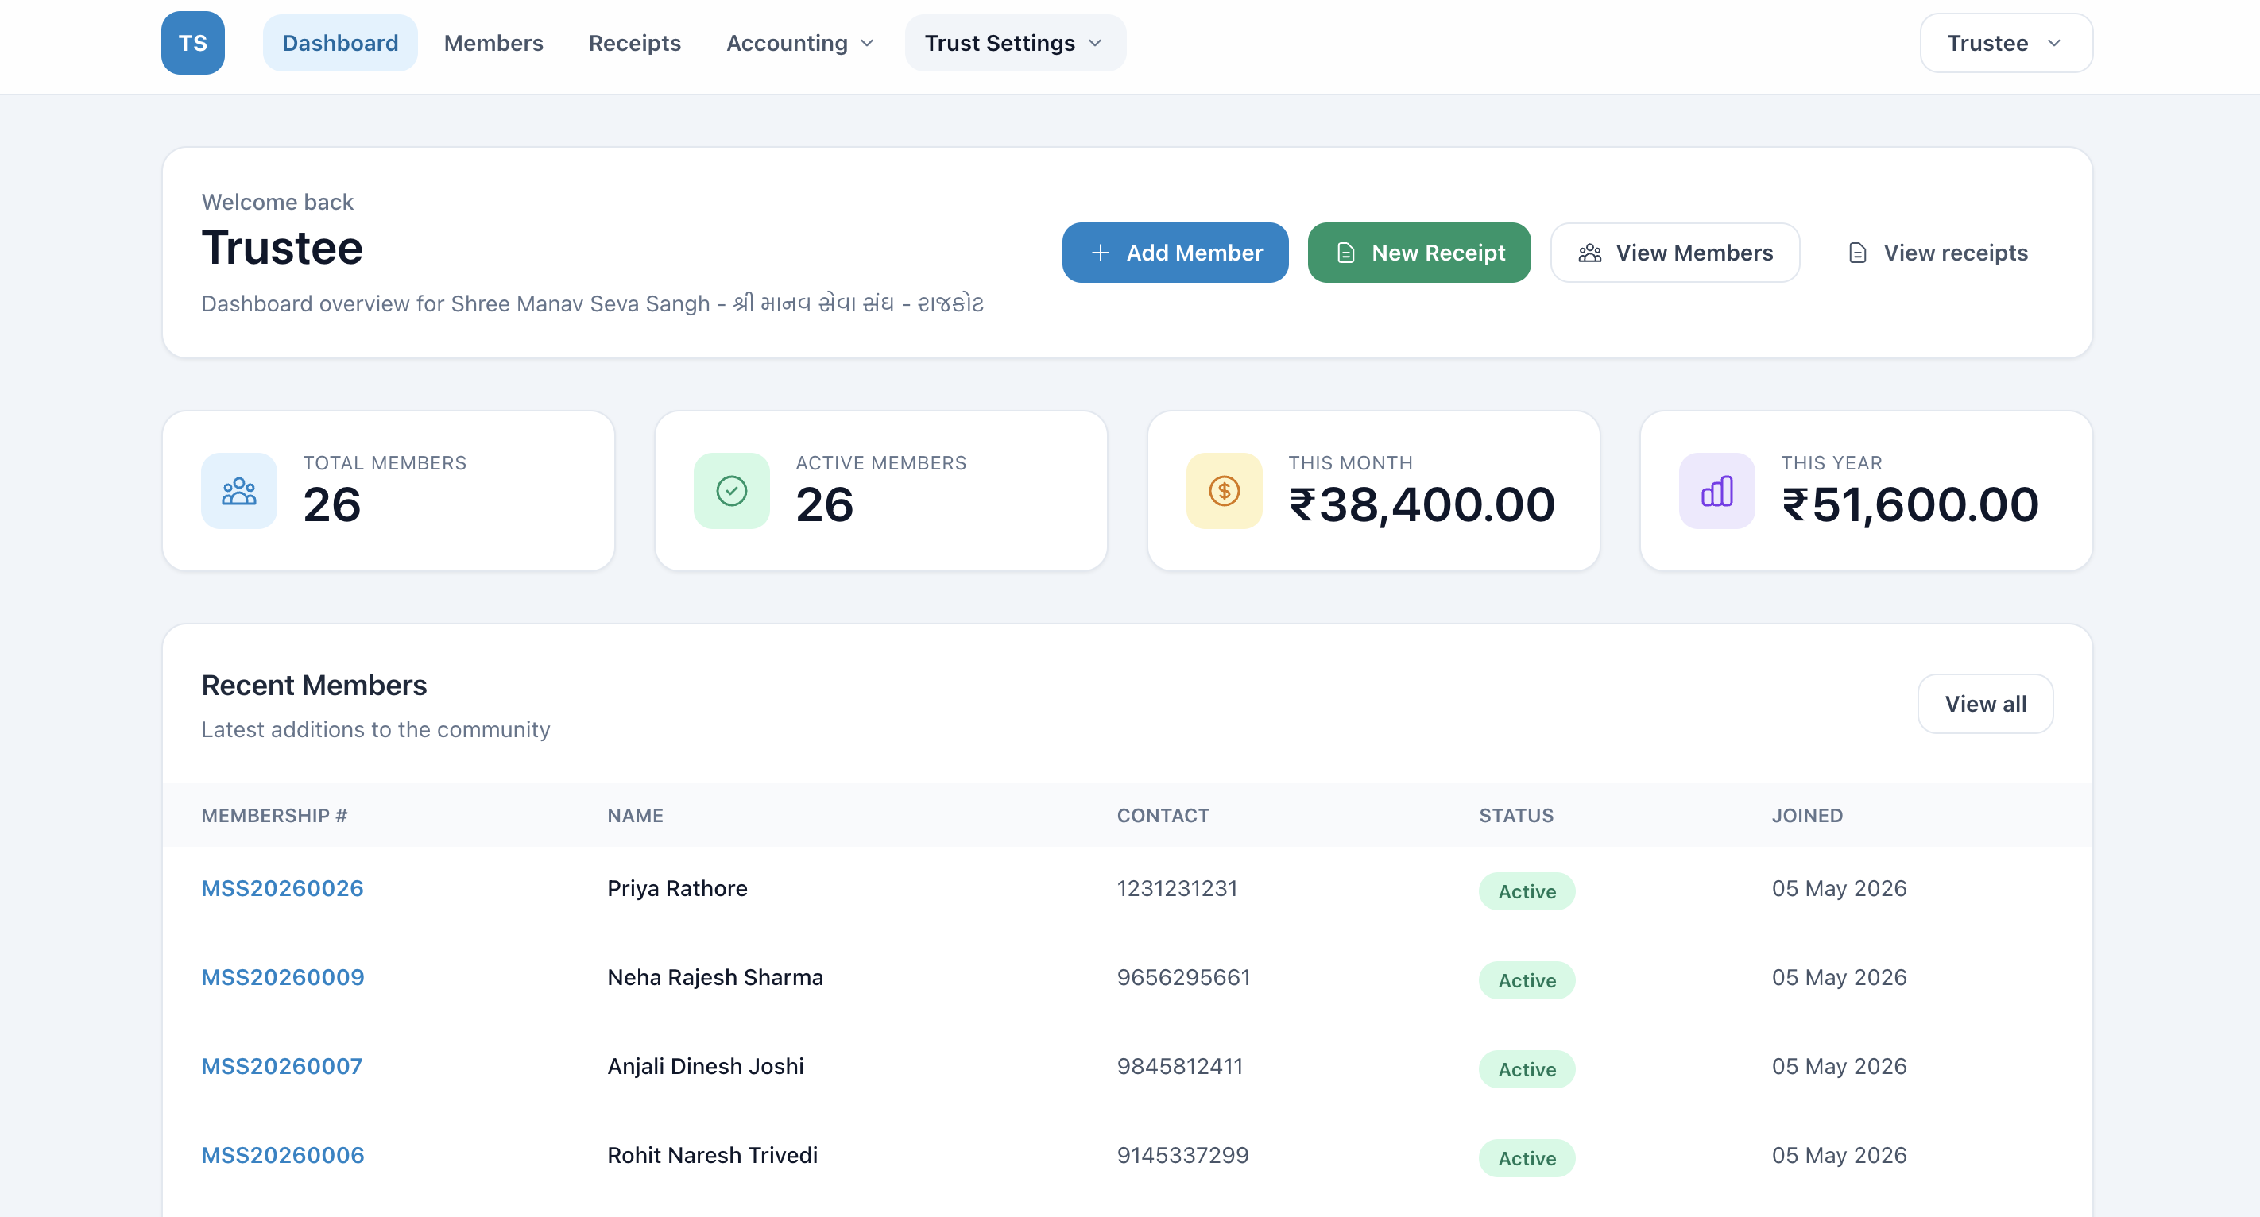Open the Trustee user dropdown
2260x1217 pixels.
coord(2006,43)
